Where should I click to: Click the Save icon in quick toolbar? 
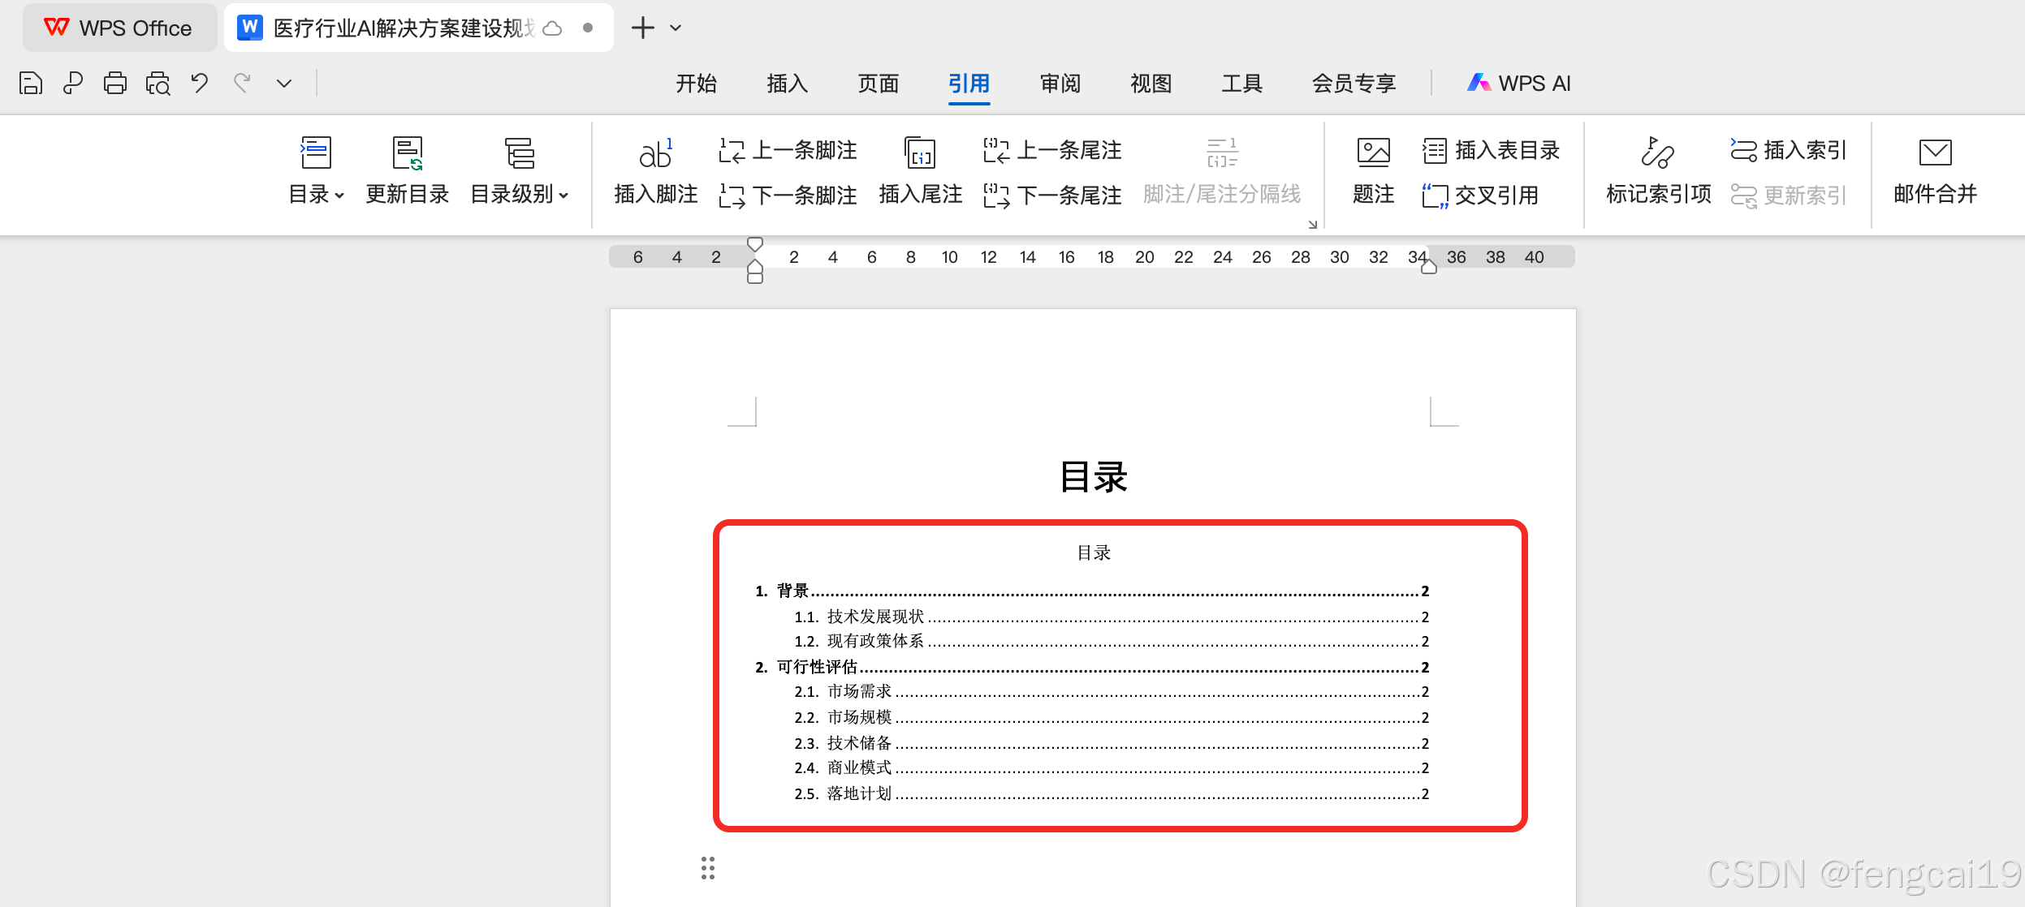(x=31, y=83)
